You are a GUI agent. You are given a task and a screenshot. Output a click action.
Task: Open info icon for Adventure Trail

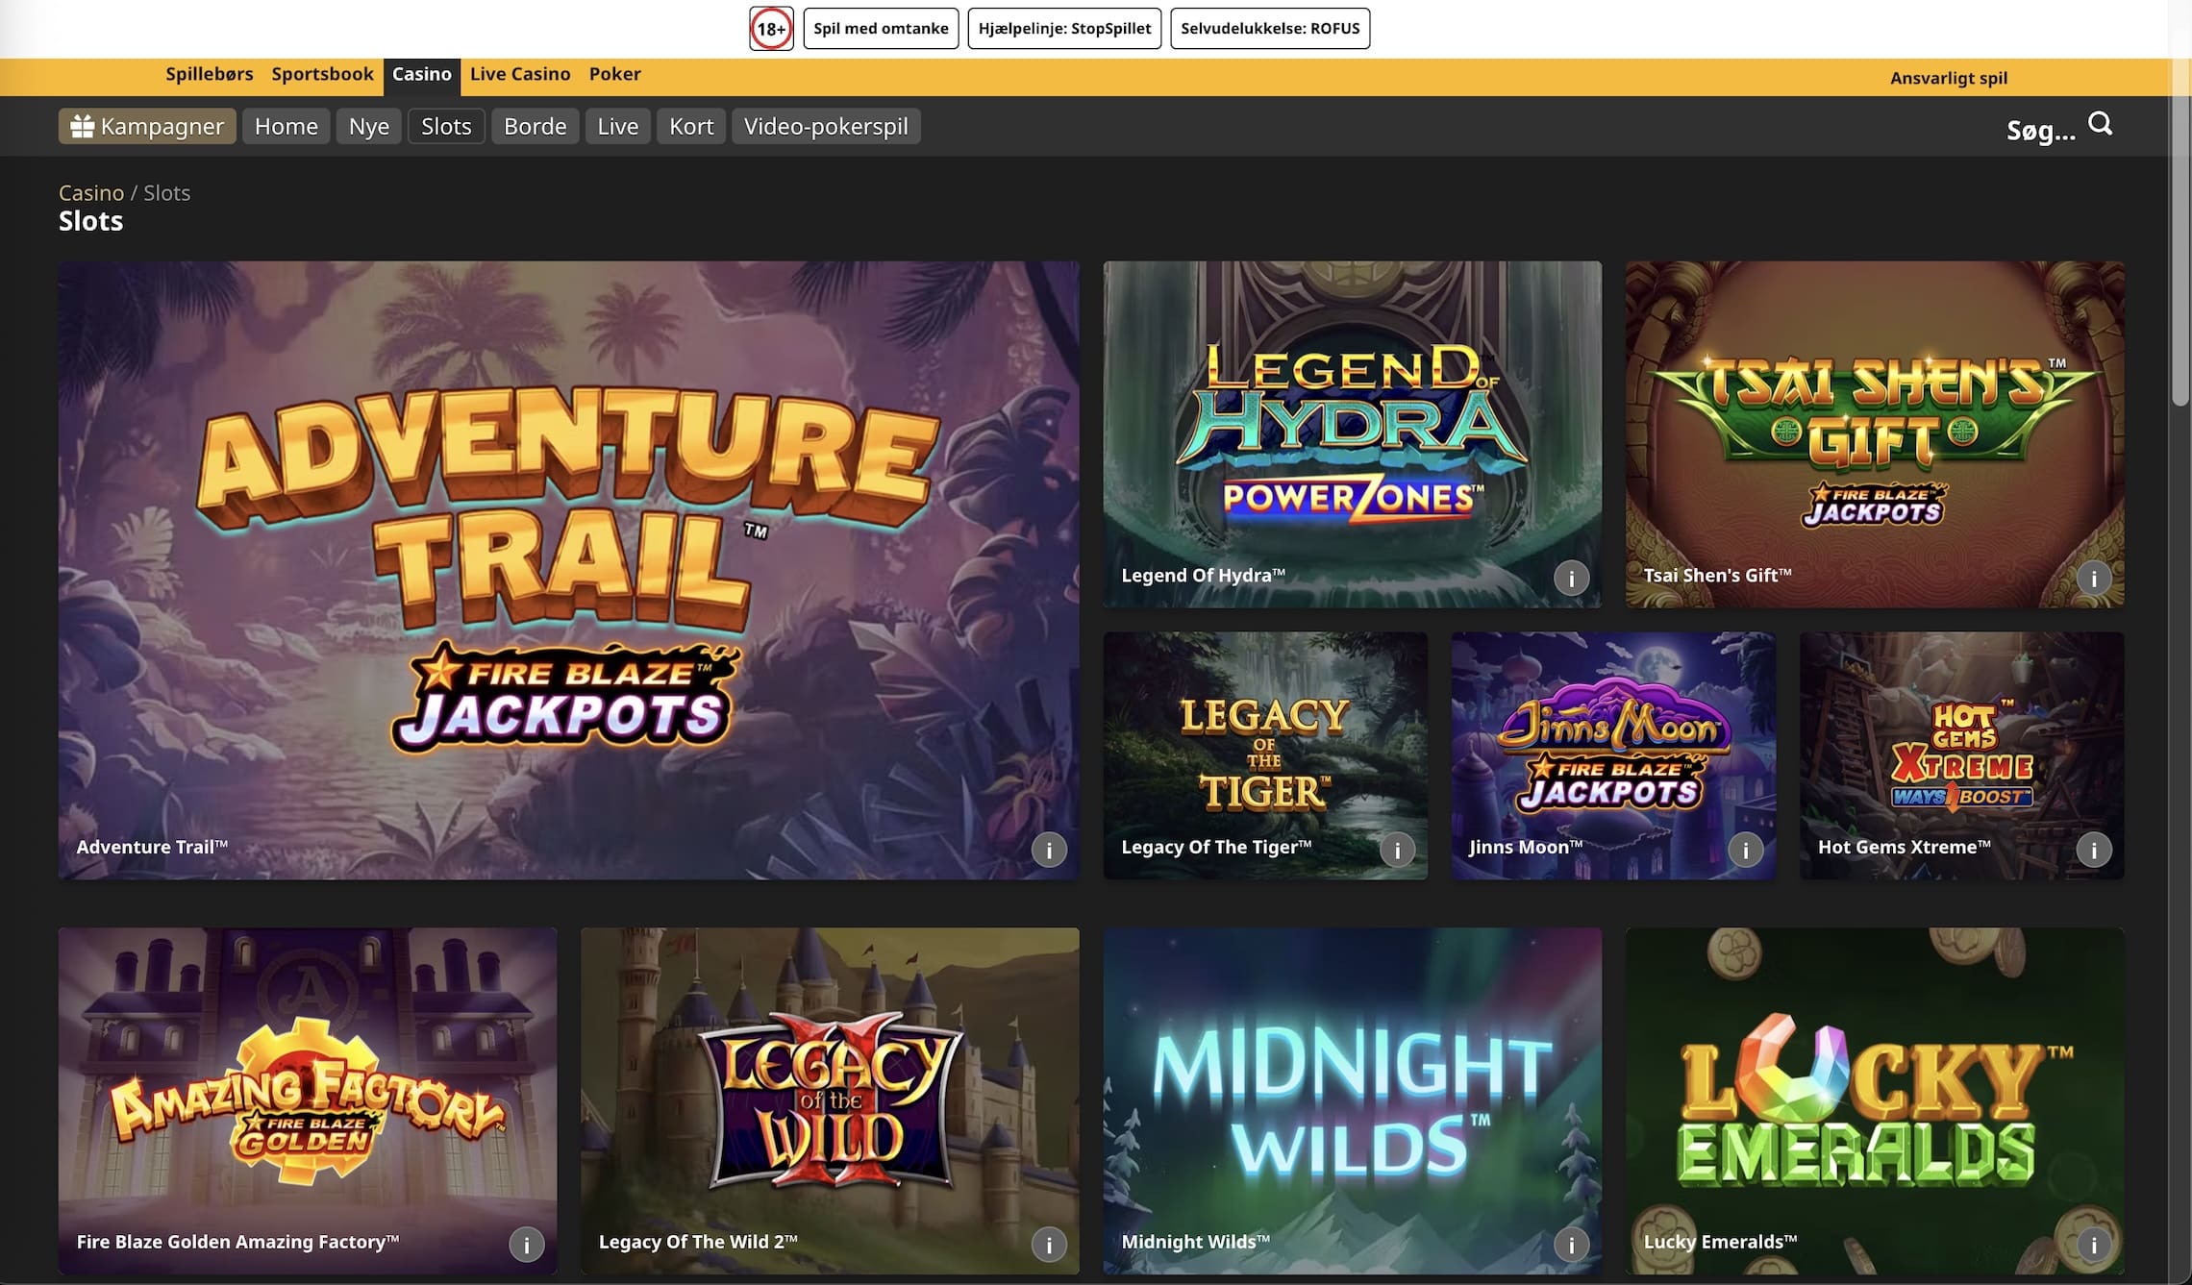pyautogui.click(x=1049, y=850)
